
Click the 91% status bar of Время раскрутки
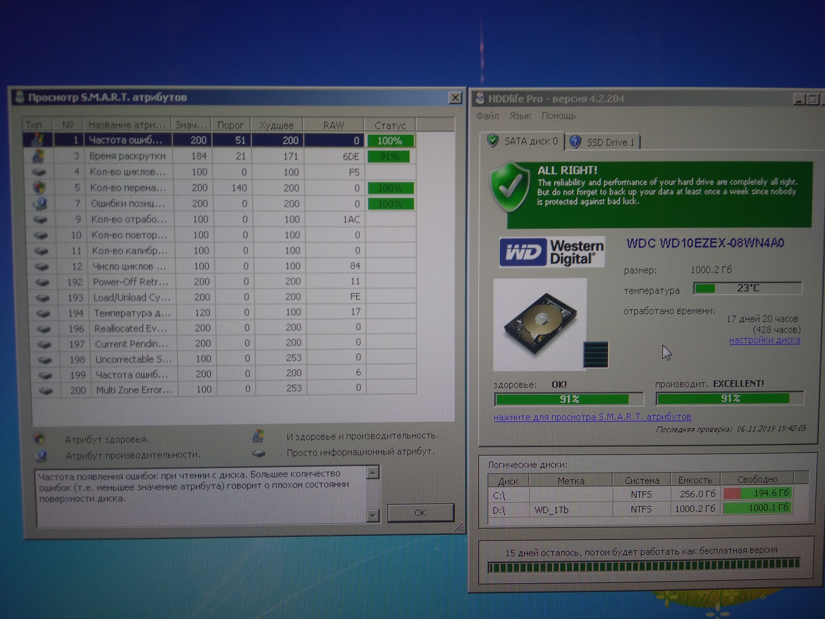coord(389,157)
